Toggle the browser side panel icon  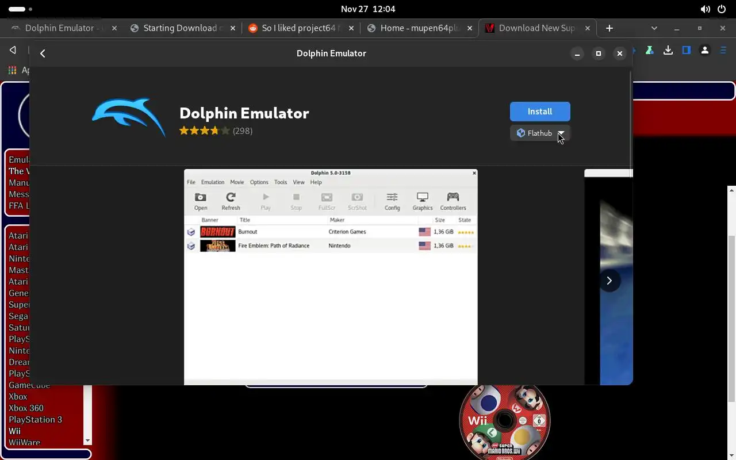686,51
